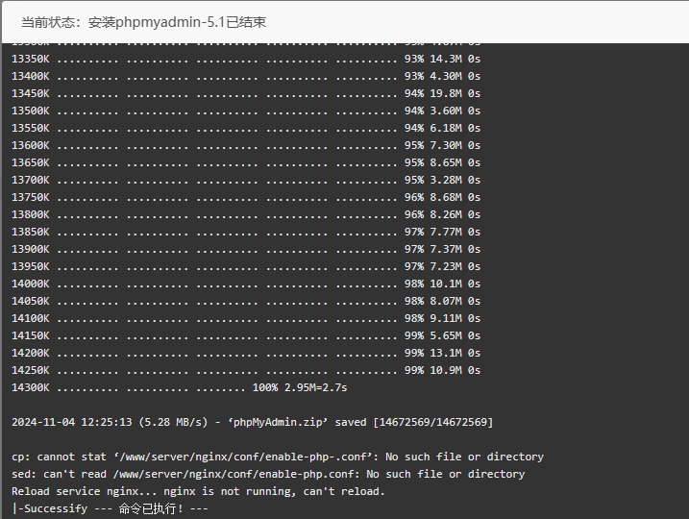Viewport: 689px width, 519px height.
Task: Select the log line starting '14050K'
Action: click(x=246, y=301)
